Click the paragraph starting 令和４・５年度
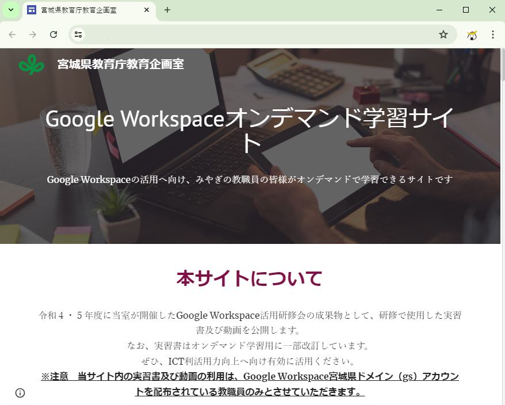 [x=250, y=323]
